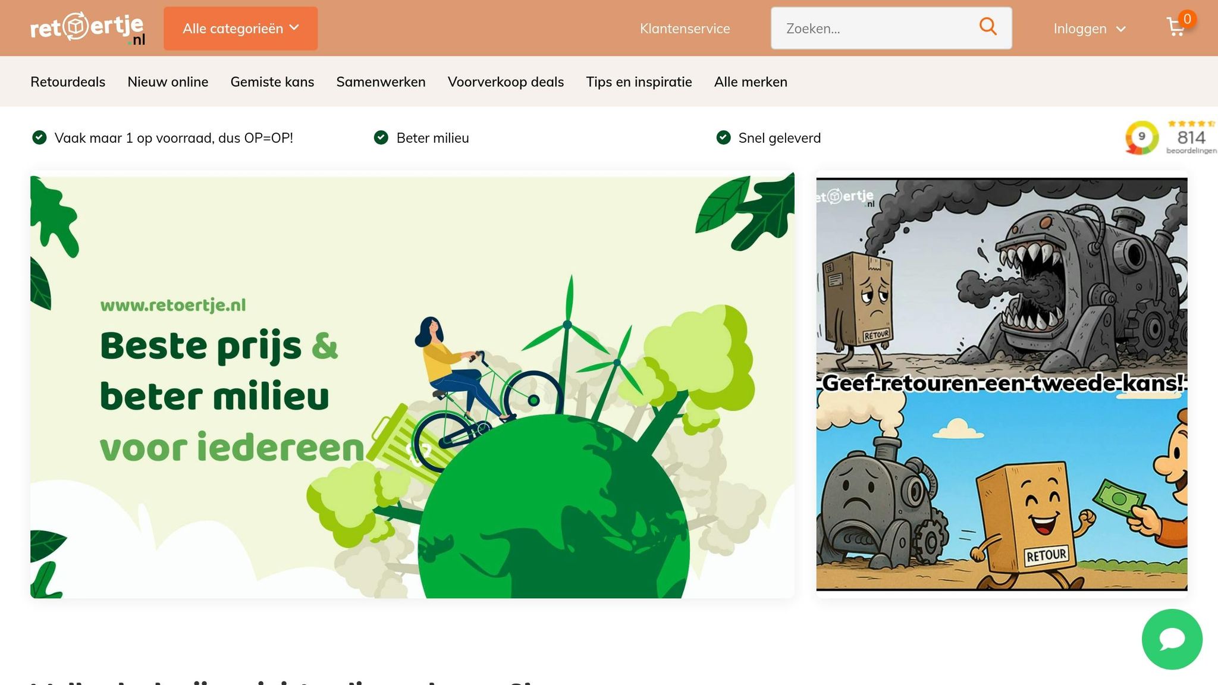
Task: Go to the Nieuw online section
Action: click(168, 82)
